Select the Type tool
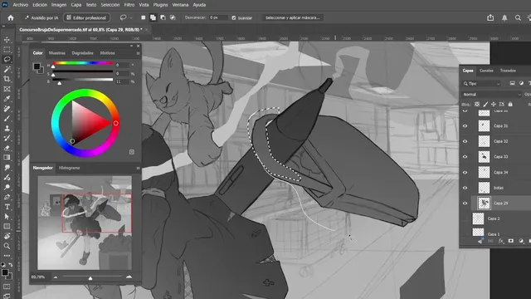The width and height of the screenshot is (531, 299). coord(7,207)
